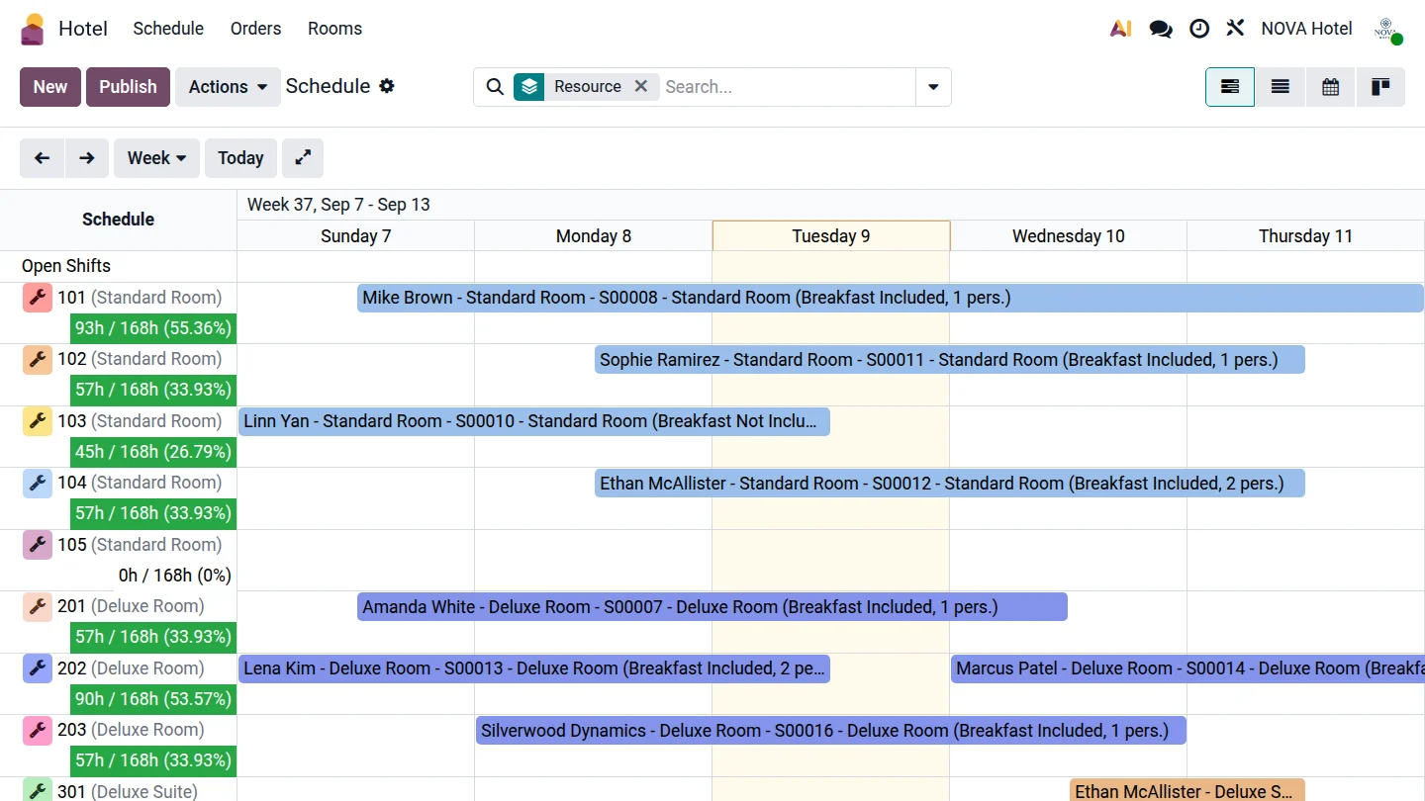
Task: Click room 101's occupancy percentage bar
Action: pos(152,328)
